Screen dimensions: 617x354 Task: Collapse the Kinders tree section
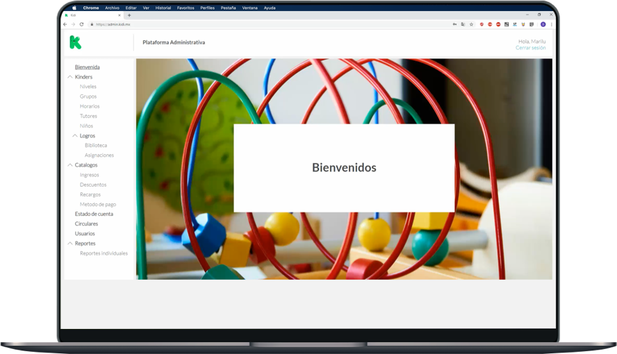coord(70,77)
